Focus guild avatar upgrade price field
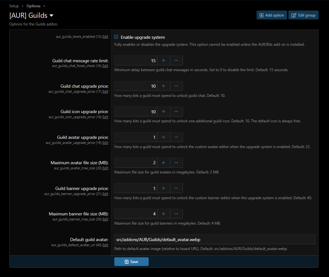 point(136,137)
